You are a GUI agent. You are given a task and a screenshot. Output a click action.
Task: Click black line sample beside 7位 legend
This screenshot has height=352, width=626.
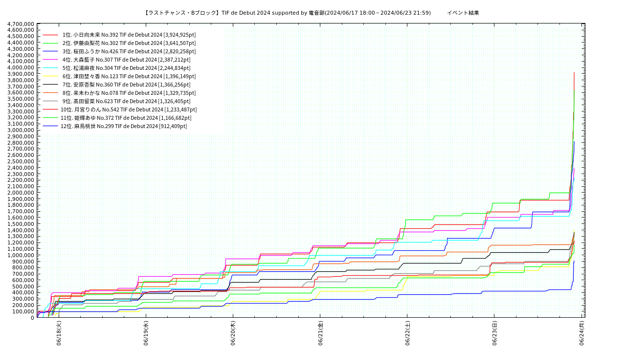[50, 85]
